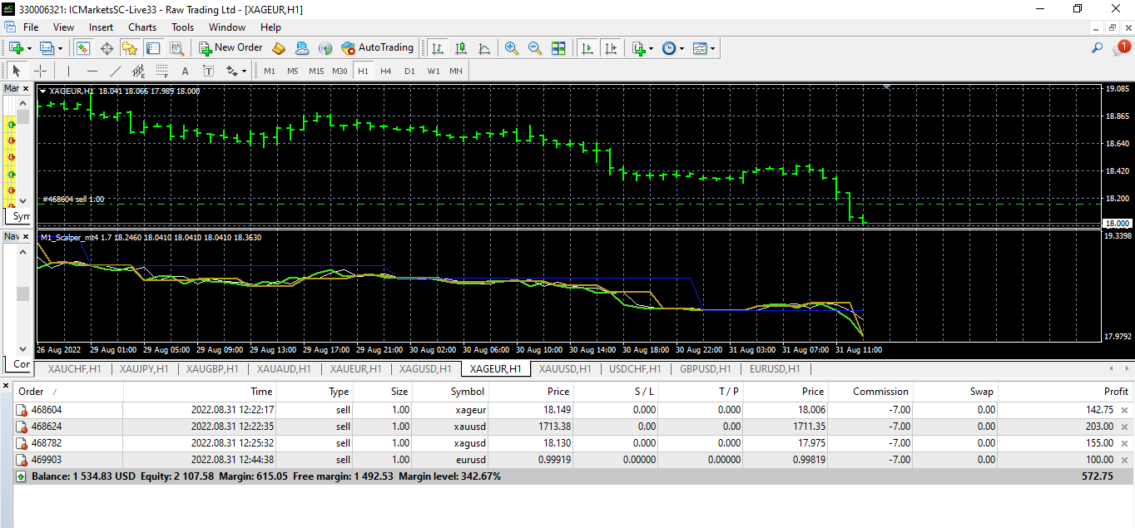The width and height of the screenshot is (1135, 528).
Task: Select the H4 timeframe button
Action: click(x=386, y=71)
